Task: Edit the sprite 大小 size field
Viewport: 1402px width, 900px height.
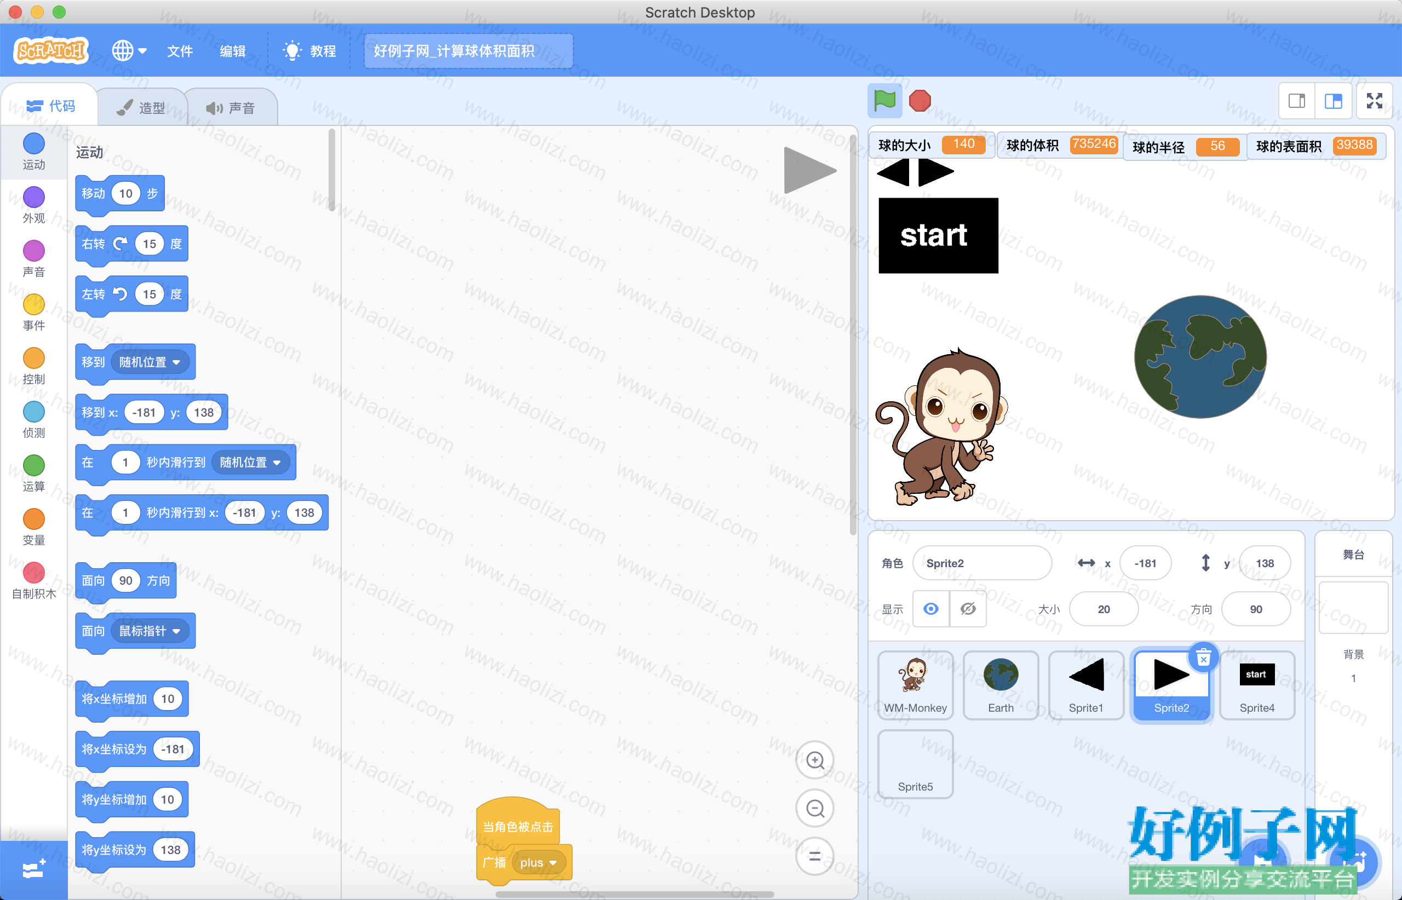Action: pyautogui.click(x=1103, y=609)
